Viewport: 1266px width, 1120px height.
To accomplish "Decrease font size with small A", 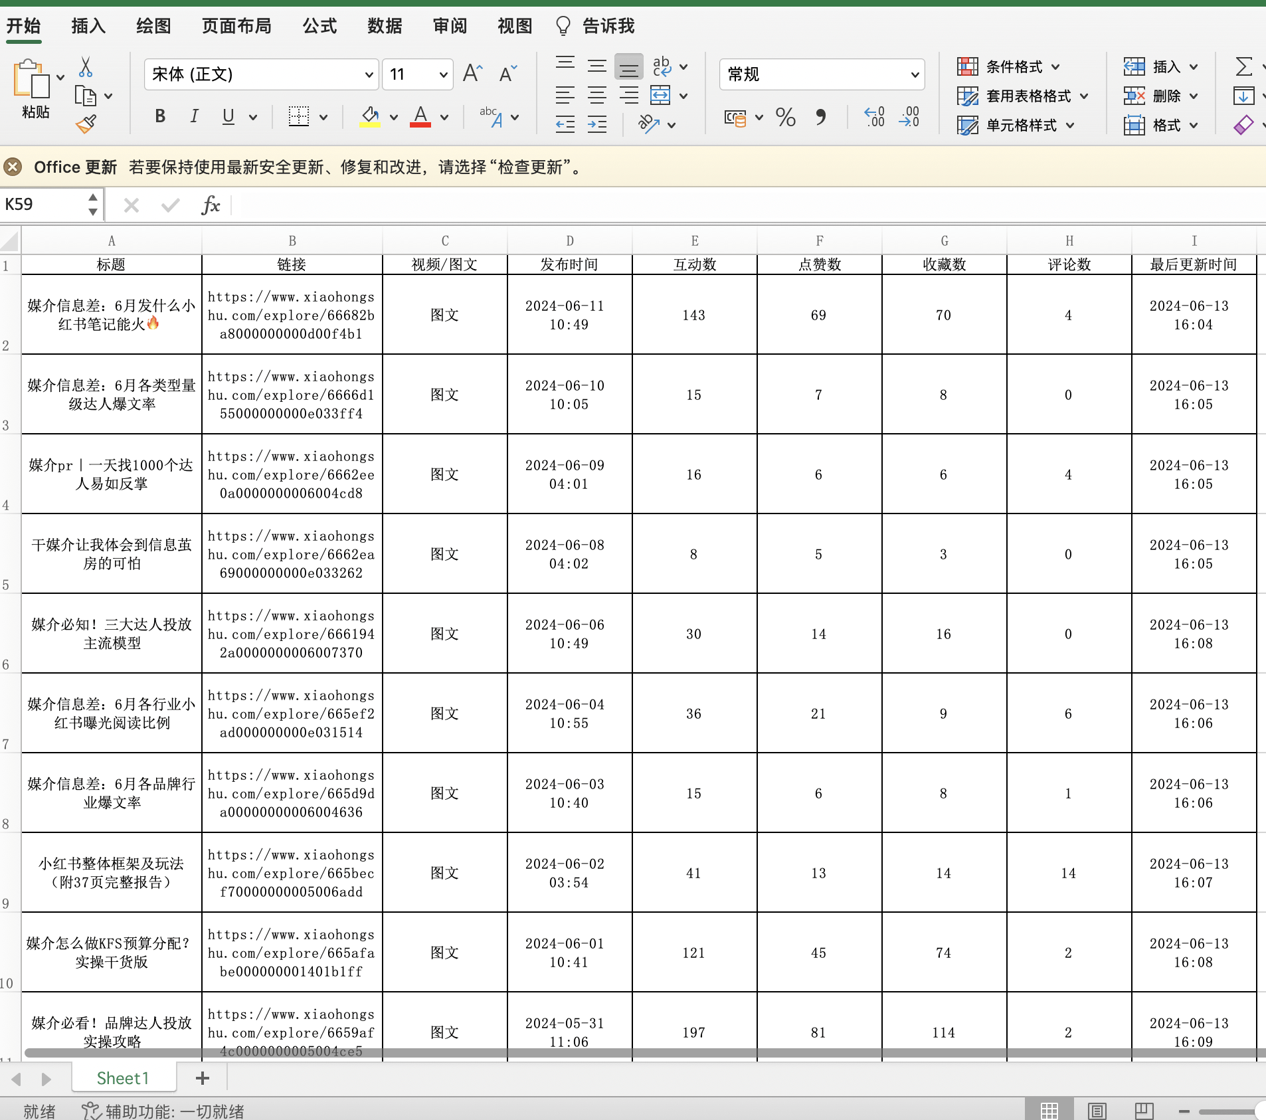I will tap(507, 73).
